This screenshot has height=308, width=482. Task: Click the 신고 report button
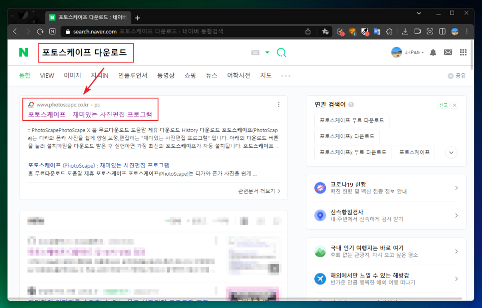point(443,105)
